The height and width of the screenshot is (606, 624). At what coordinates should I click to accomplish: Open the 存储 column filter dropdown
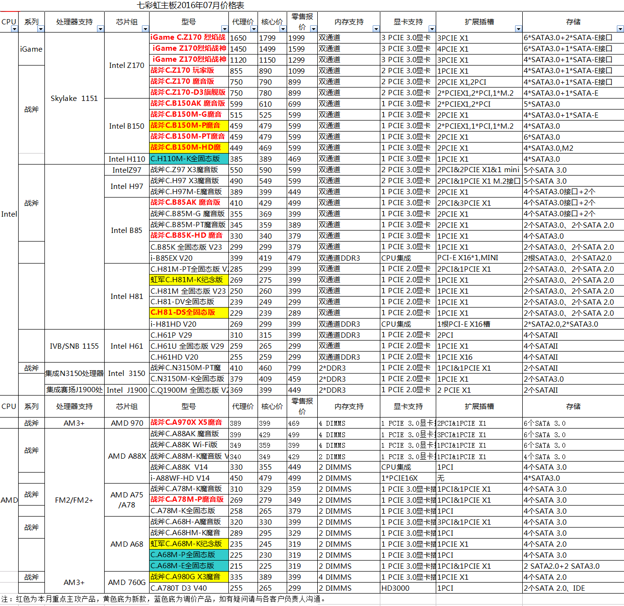point(620,29)
